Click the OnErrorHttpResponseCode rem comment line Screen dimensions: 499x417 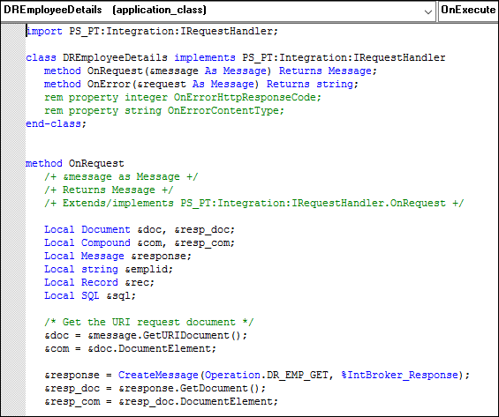pos(183,97)
